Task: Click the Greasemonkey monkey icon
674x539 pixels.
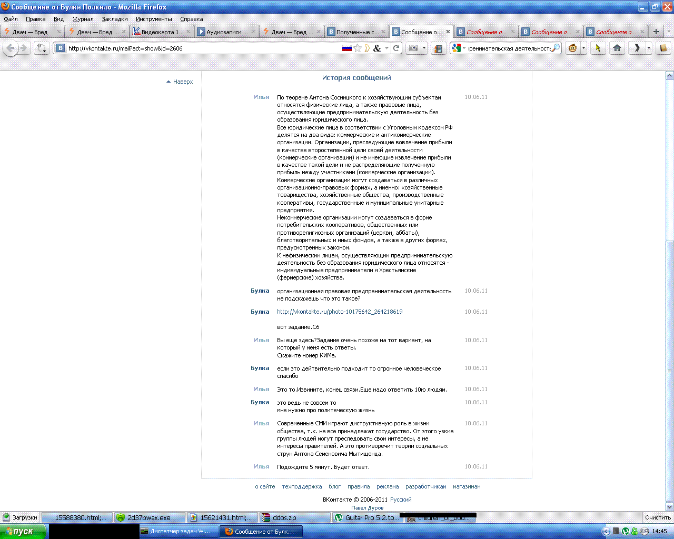Action: pyautogui.click(x=573, y=48)
